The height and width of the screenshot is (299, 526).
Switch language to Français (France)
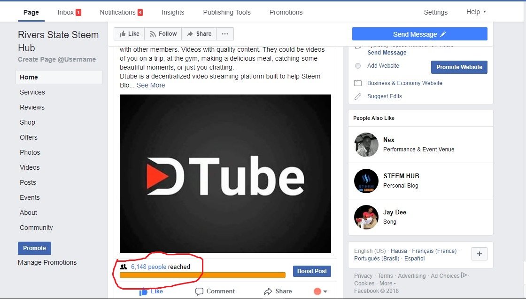[x=434, y=251]
